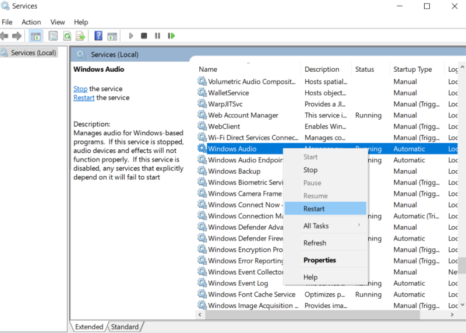Viewport: 466px width, 333px height.
Task: Click the Restart the service link
Action: (x=84, y=97)
